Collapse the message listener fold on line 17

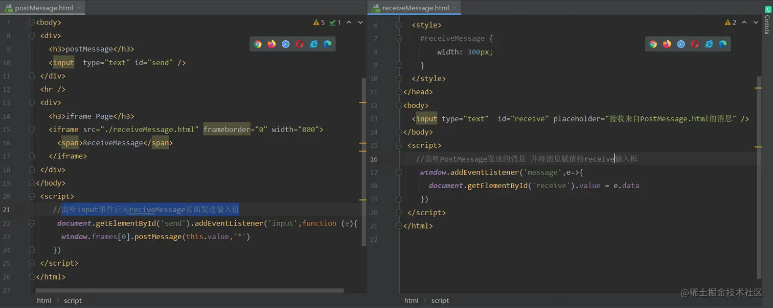tap(399, 172)
